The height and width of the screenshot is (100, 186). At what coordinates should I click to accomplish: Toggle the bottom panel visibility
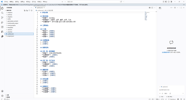(169, 2)
